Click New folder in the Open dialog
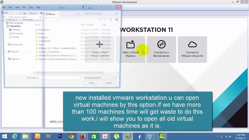 point(28,19)
